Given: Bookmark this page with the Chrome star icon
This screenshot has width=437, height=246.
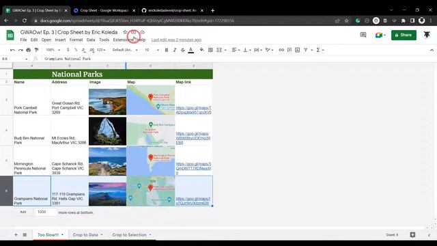Looking at the screenshot, I should click(x=346, y=20).
